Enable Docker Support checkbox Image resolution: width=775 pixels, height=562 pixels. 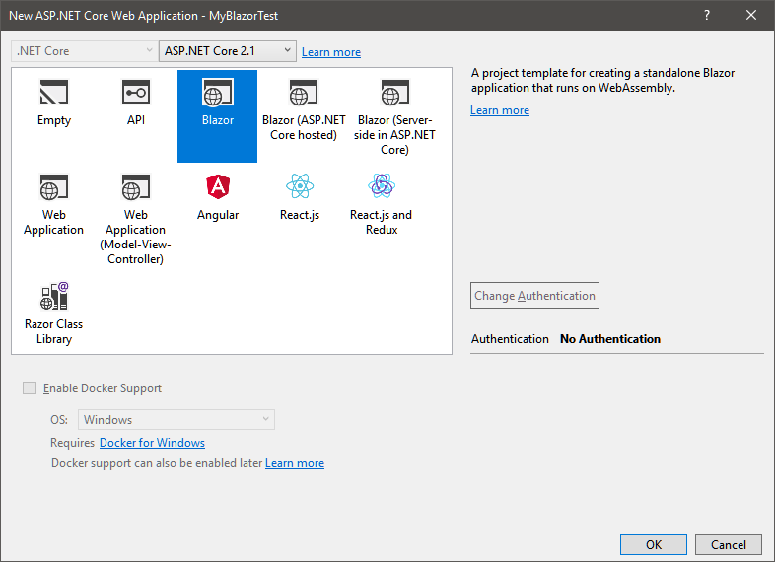point(30,388)
